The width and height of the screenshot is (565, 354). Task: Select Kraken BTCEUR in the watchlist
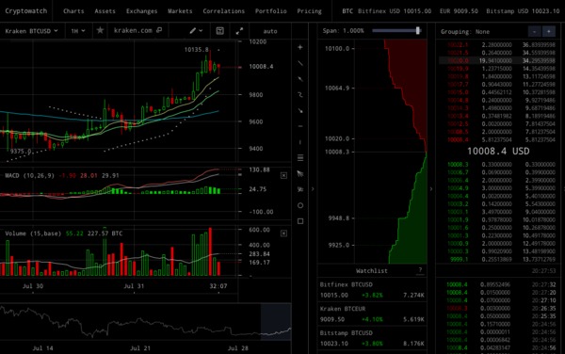coord(372,314)
